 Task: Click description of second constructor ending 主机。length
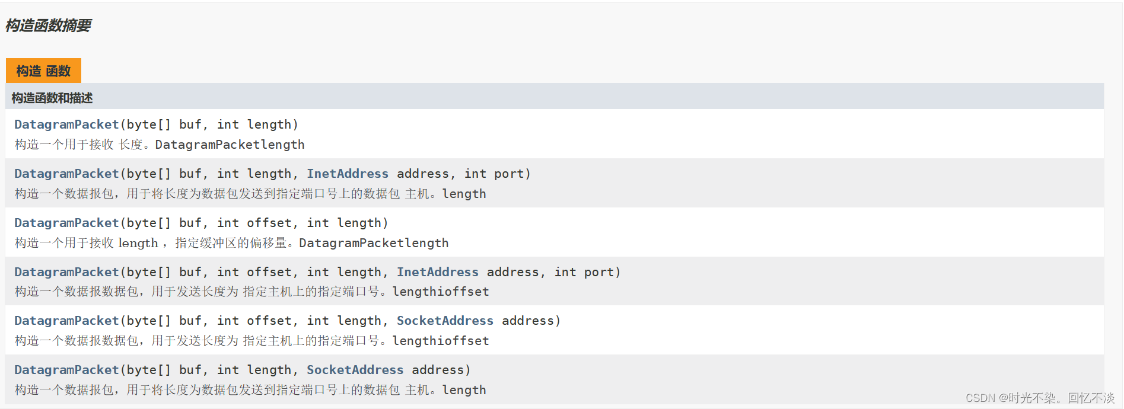[x=250, y=194]
